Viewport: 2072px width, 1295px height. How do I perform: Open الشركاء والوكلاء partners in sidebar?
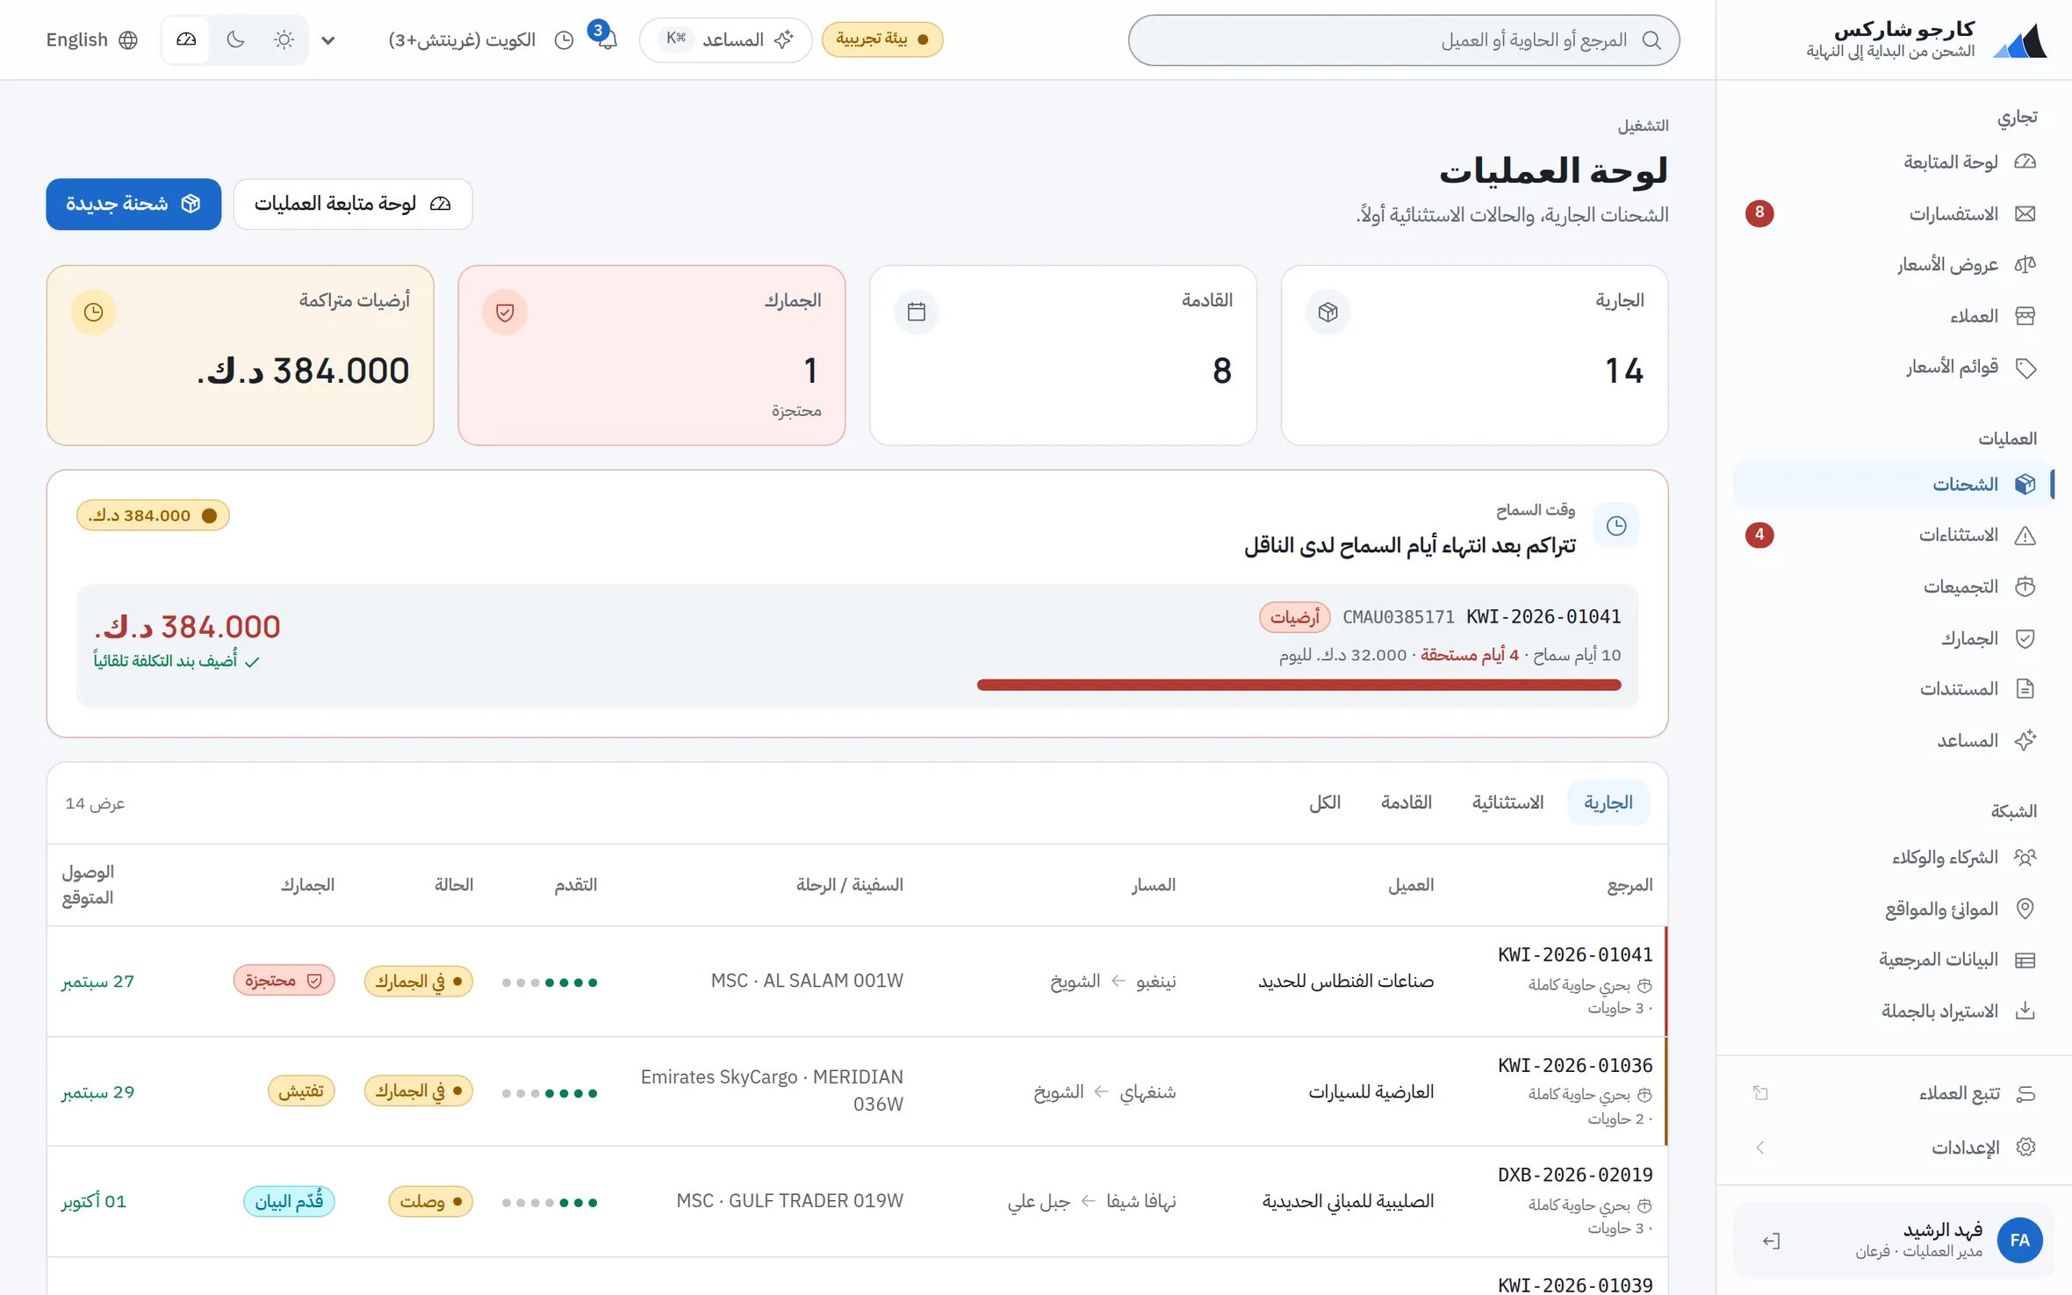click(x=1893, y=857)
